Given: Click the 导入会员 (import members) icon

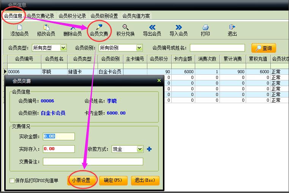Looking at the screenshot, I should pyautogui.click(x=178, y=30).
